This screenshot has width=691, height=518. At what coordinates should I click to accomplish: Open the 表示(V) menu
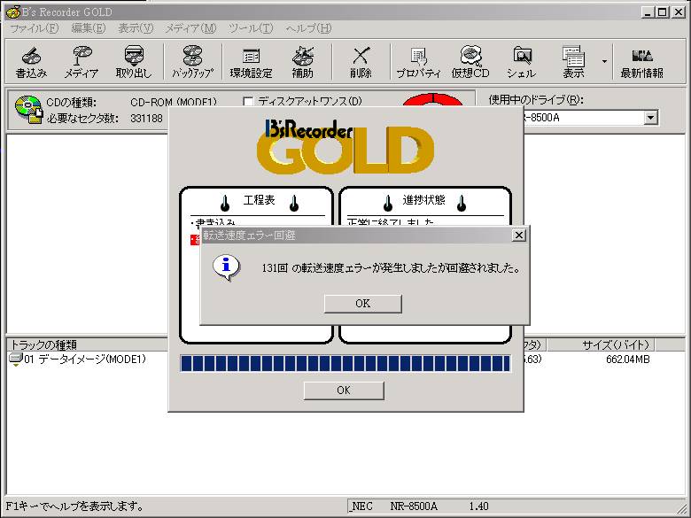(136, 28)
